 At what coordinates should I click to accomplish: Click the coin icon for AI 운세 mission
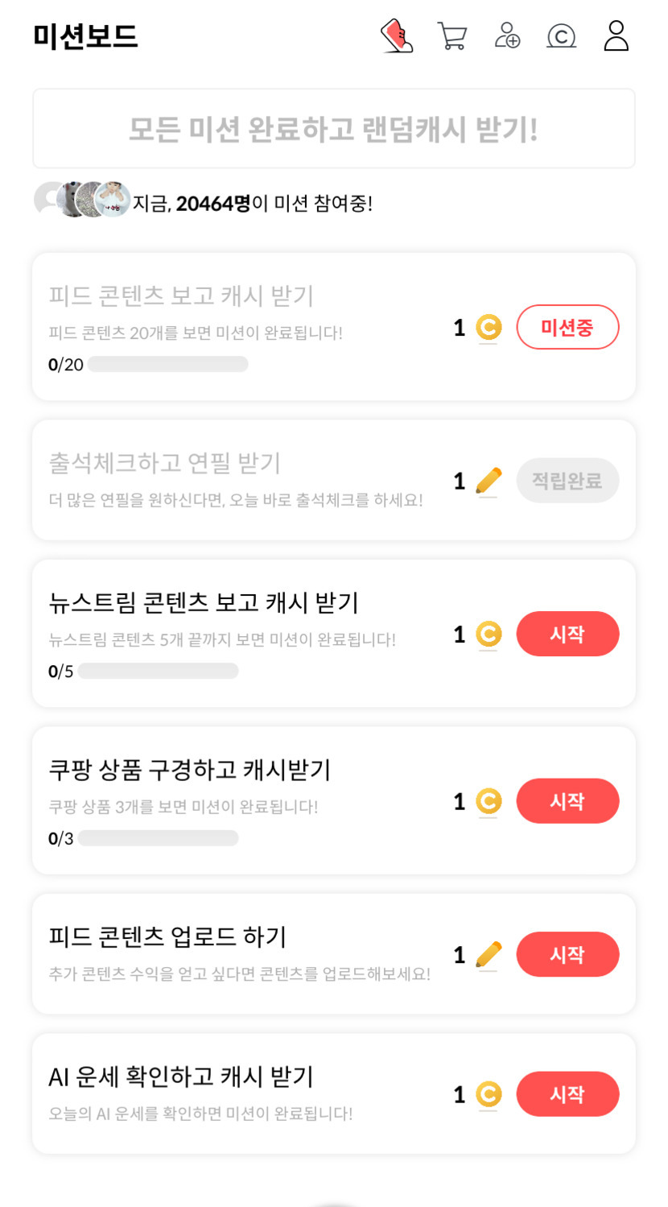[x=489, y=1094]
